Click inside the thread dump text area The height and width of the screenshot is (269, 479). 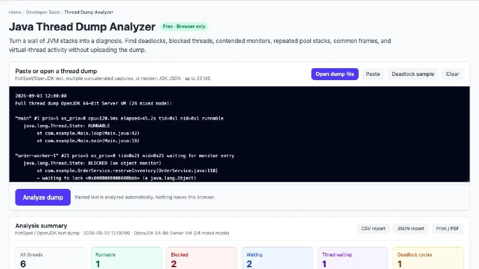[239, 134]
